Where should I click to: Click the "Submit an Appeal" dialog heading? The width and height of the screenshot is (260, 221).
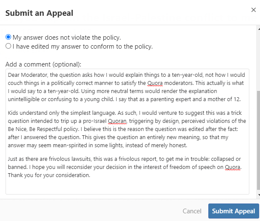[x=39, y=13]
